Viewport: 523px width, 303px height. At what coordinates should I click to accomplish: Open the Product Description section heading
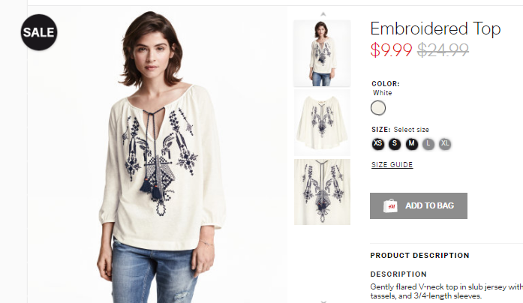pyautogui.click(x=419, y=255)
